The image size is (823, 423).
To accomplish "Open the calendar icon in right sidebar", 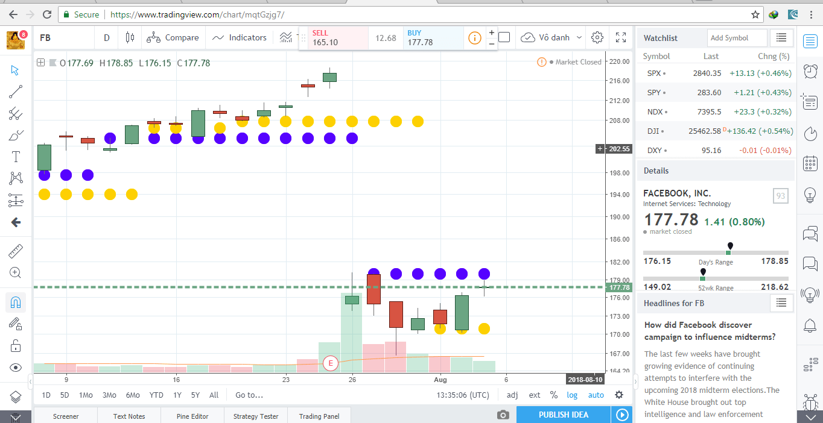I will pyautogui.click(x=810, y=163).
